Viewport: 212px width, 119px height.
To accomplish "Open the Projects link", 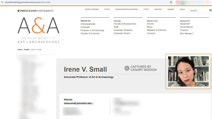I will pos(184,30).
